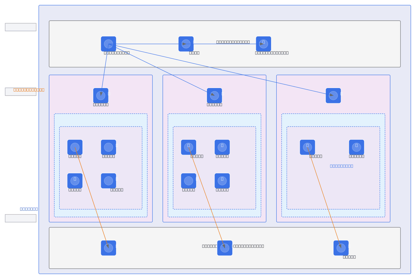This screenshot has height=279, width=416.
Task: Click the topmost empty legend box on the left
Action: point(20,27)
